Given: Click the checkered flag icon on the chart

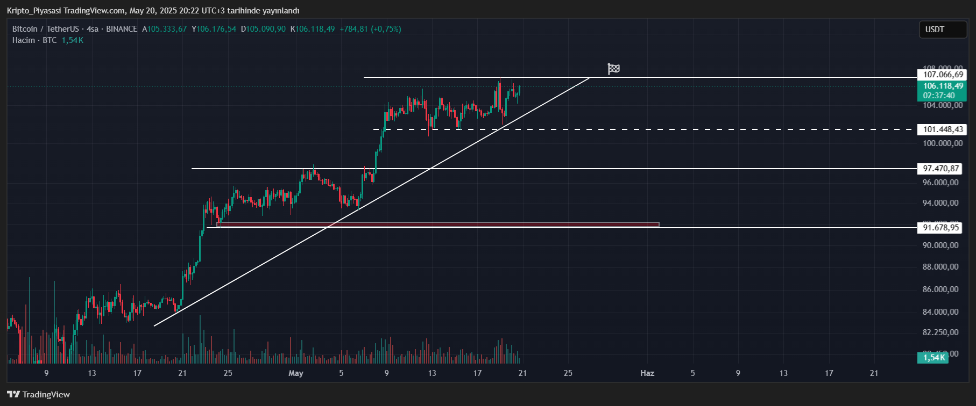Looking at the screenshot, I should [613, 69].
